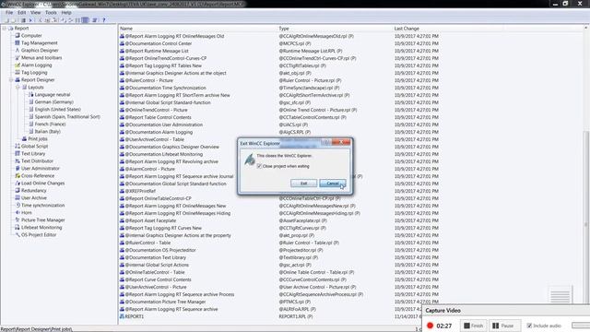Click the Print jobs icon
The width and height of the screenshot is (590, 332).
point(24,139)
